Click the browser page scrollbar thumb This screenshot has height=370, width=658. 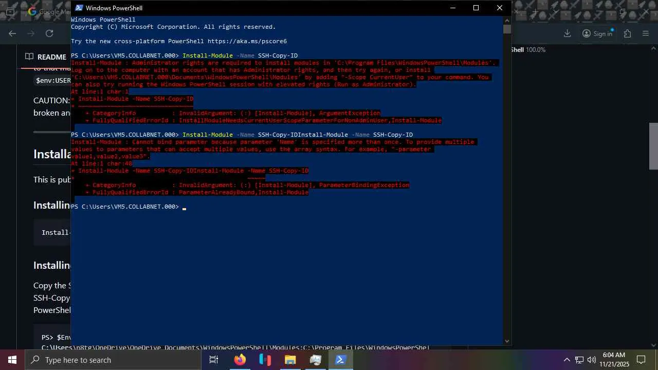(654, 146)
